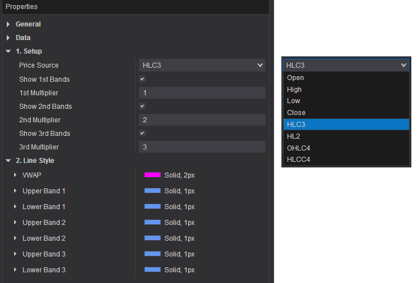Click the magenta VWAP color swatch
This screenshot has height=283, width=417.
coord(153,175)
